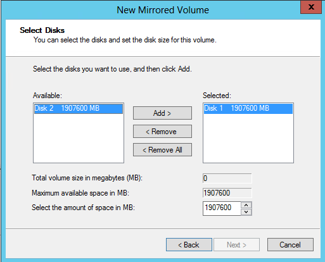Click empty area of Selected disks list
The image size is (325, 262).
[x=248, y=138]
